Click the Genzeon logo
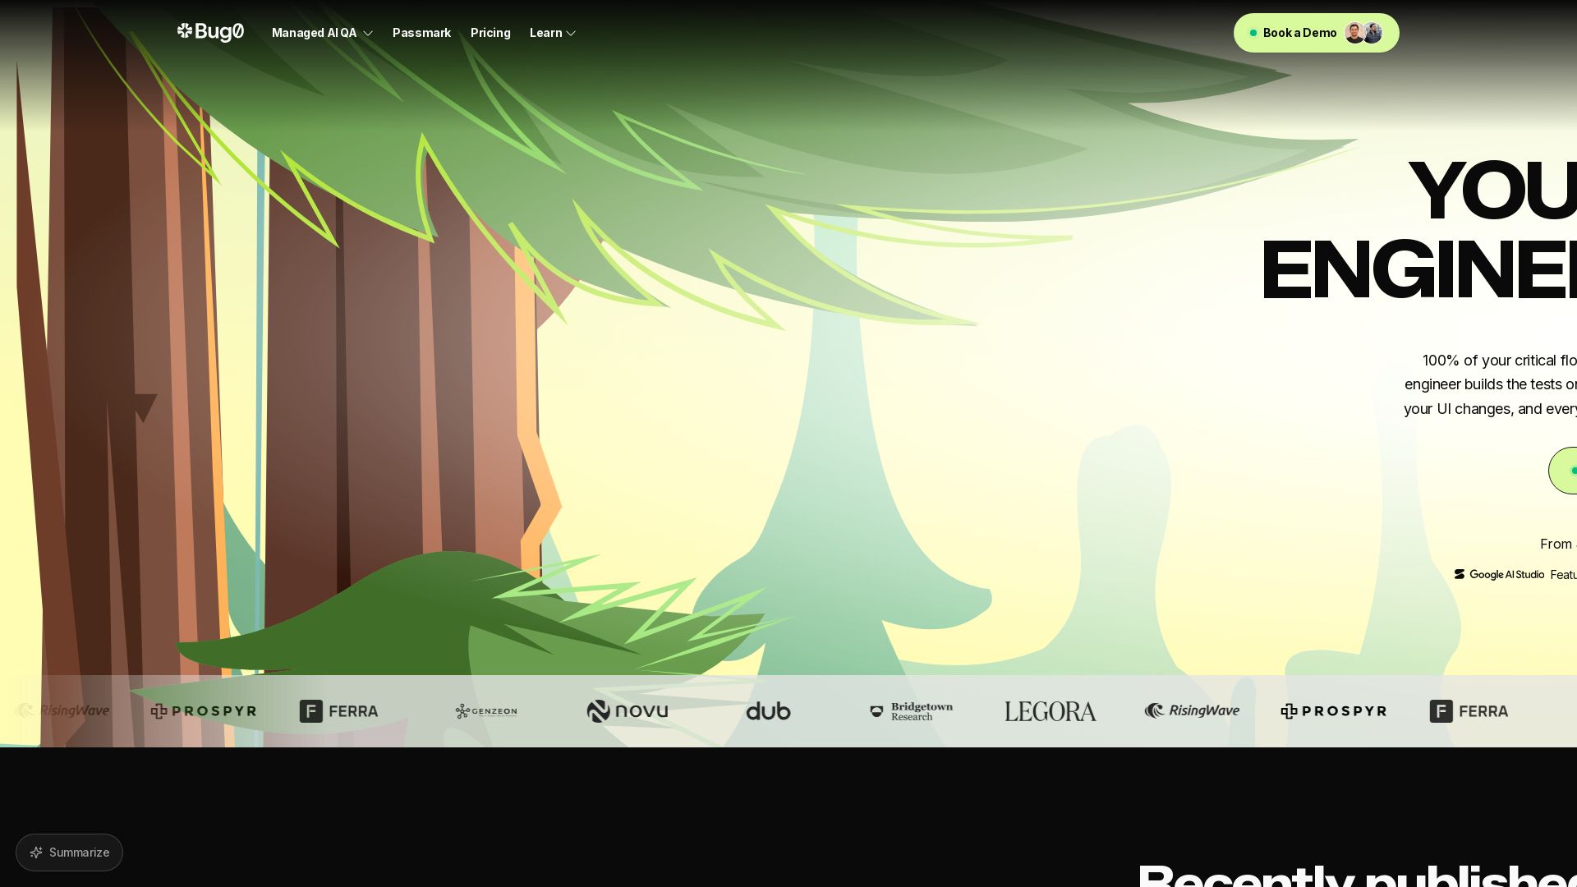This screenshot has width=1577, height=887. click(486, 711)
